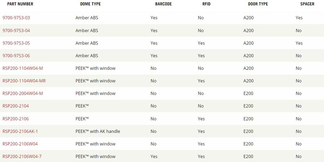Click the RFID column header
This screenshot has width=324, height=162.
207,4
